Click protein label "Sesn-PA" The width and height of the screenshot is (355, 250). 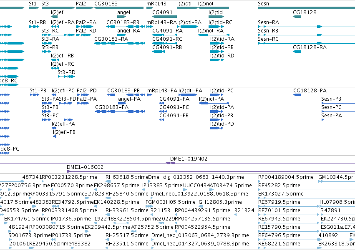[x=332, y=116]
